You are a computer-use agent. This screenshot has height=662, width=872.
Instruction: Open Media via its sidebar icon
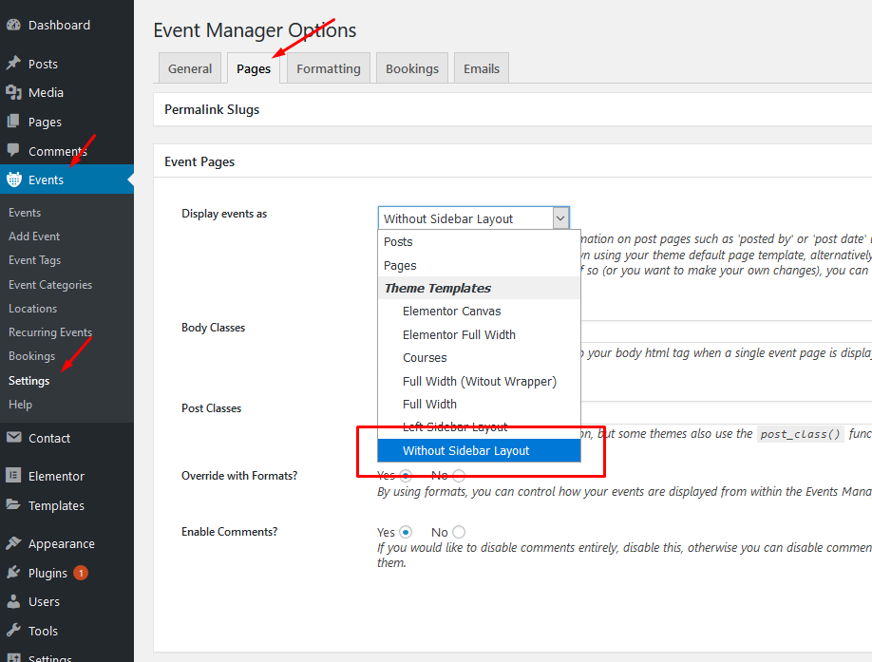tap(13, 92)
